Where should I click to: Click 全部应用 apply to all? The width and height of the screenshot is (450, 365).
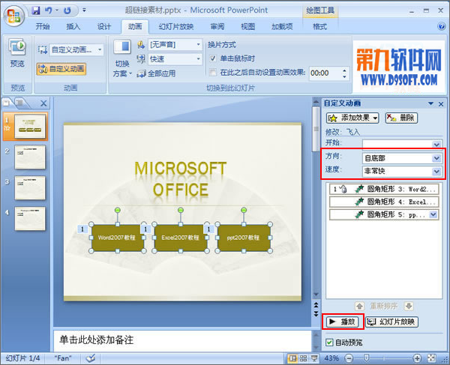(x=157, y=73)
